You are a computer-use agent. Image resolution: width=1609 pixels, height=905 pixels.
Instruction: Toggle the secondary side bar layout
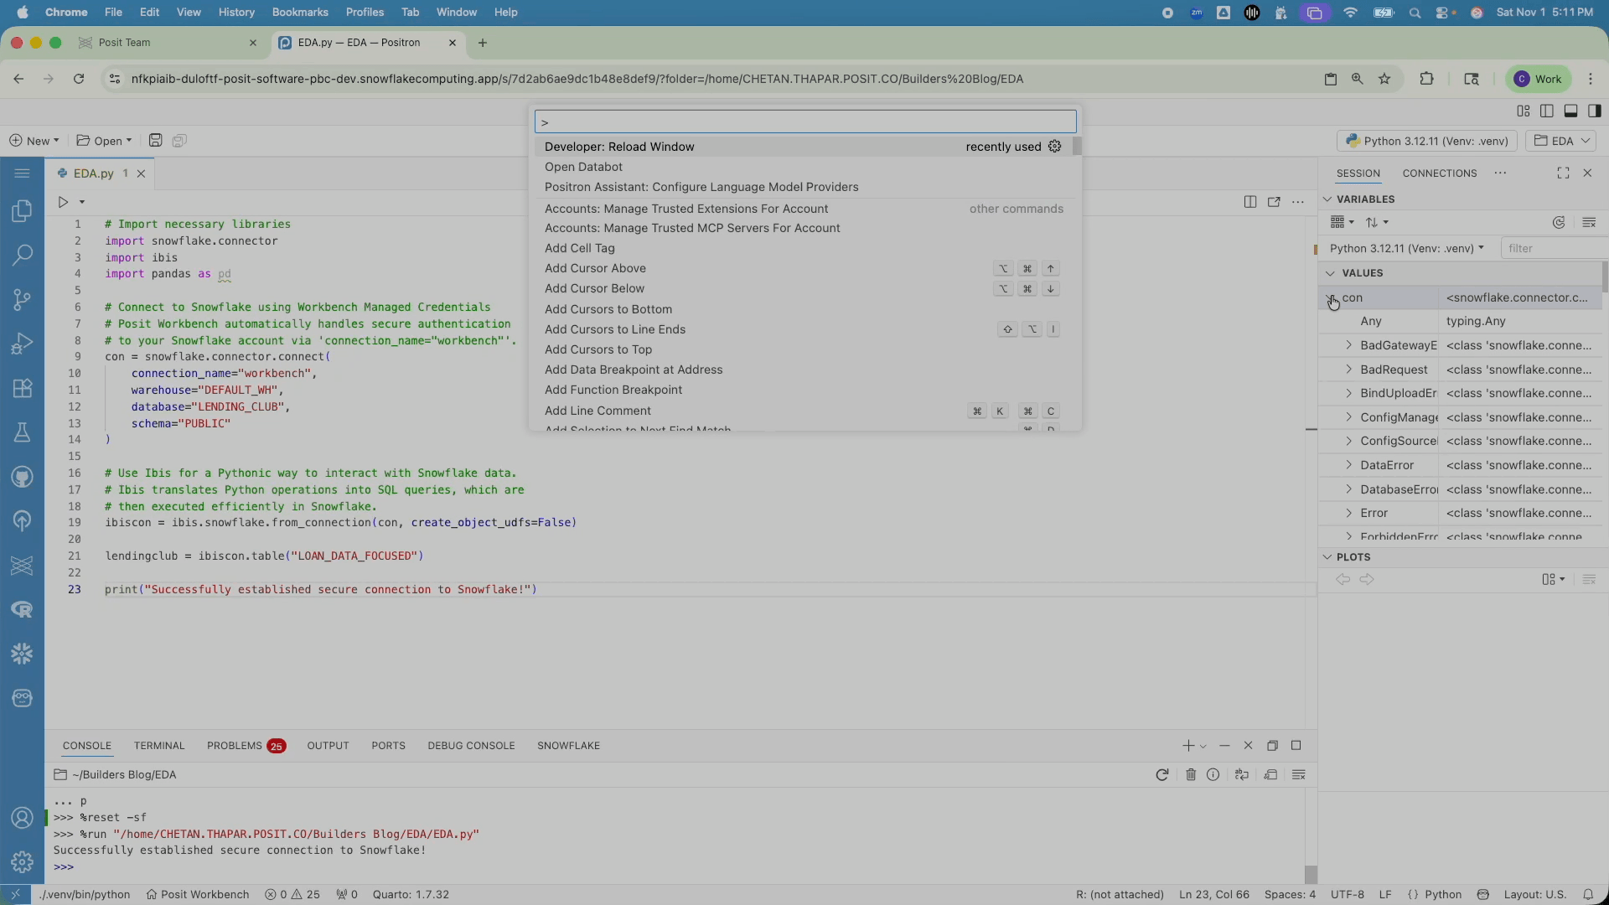[x=1595, y=111]
